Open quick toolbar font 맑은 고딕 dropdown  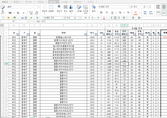(62, 18)
